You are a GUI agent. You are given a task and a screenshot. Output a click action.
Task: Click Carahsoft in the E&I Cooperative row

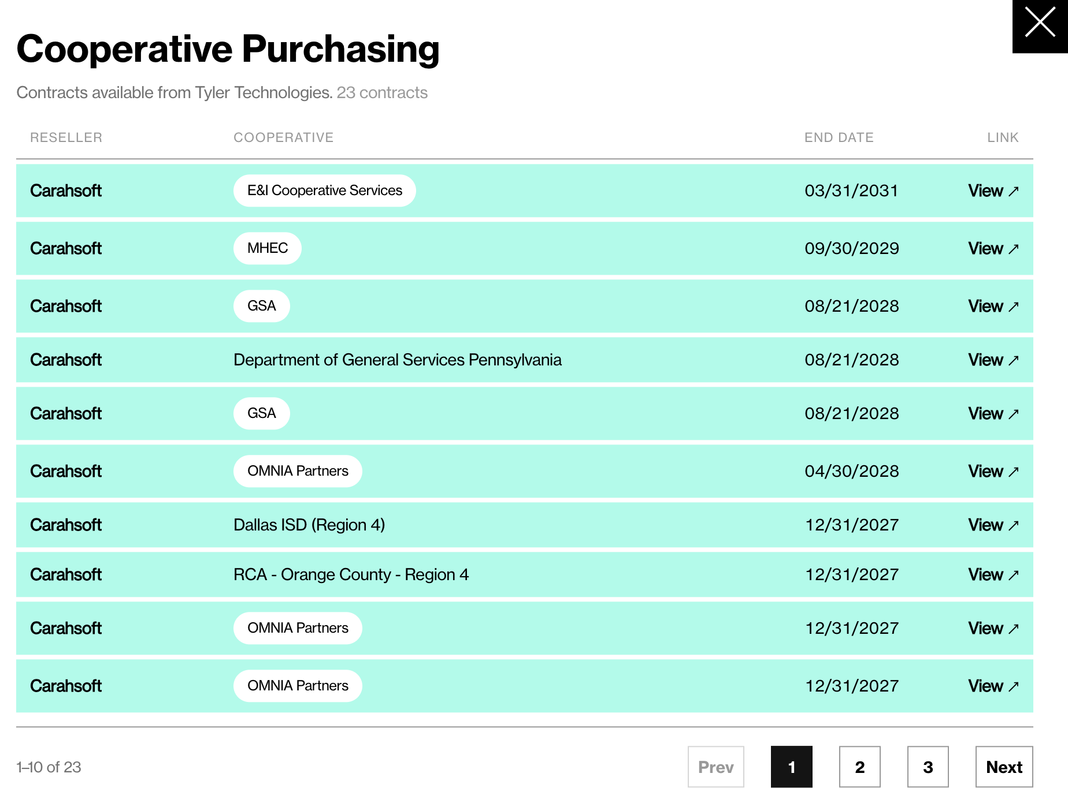pos(66,191)
